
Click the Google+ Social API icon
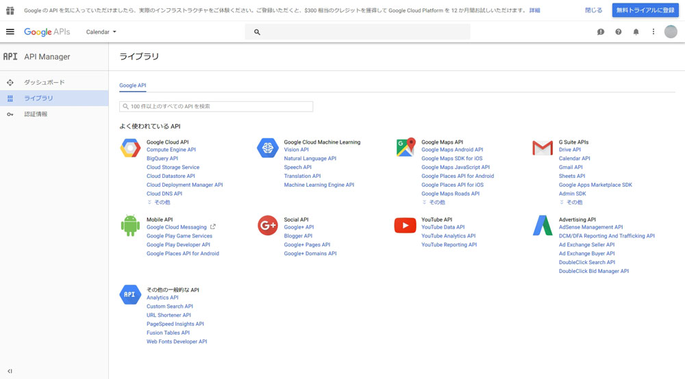pos(268,226)
